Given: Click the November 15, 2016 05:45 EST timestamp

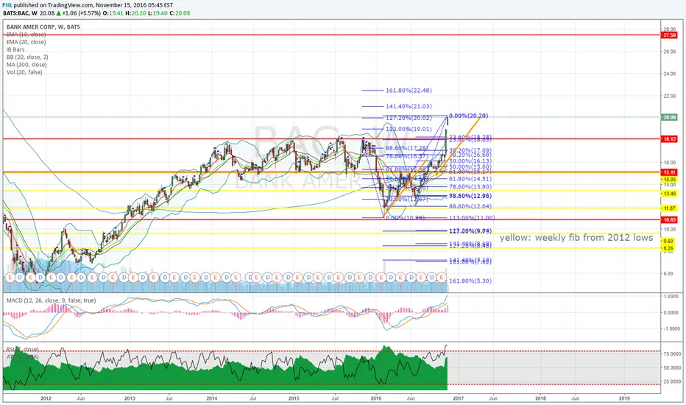Looking at the screenshot, I should (x=134, y=5).
